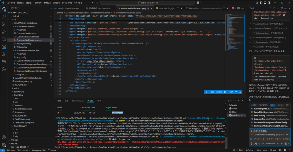Open the ファイル(F) menu

coord(11,3)
